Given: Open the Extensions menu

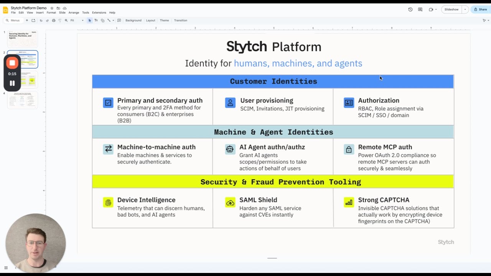Looking at the screenshot, I should pyautogui.click(x=99, y=13).
